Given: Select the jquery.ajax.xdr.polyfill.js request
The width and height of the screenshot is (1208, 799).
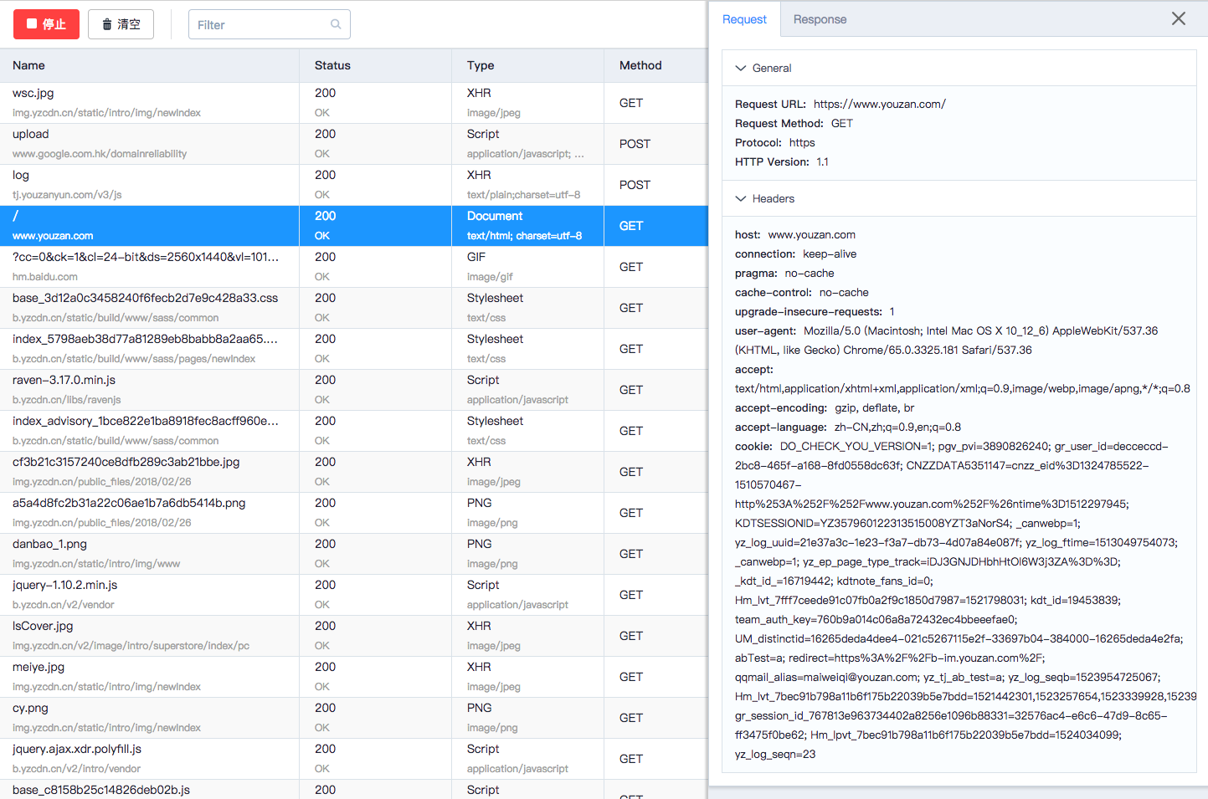Looking at the screenshot, I should (x=353, y=759).
